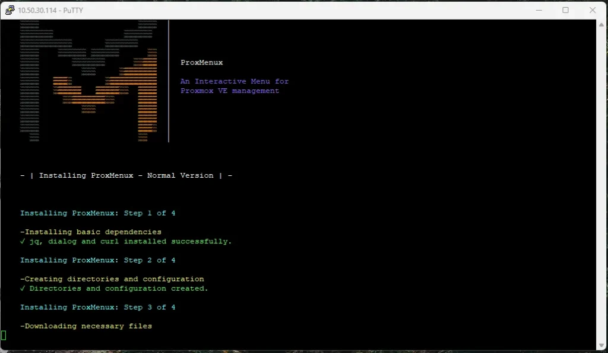This screenshot has height=353, width=608.
Task: Click the checkmark before 'jq, dialog and curl'
Action: [x=23, y=242]
